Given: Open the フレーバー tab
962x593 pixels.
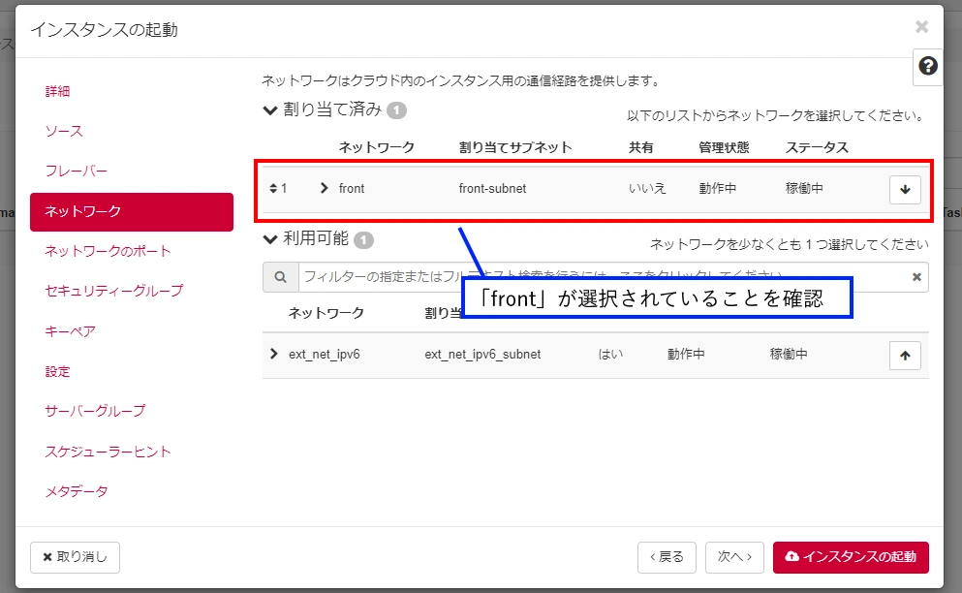Looking at the screenshot, I should point(77,172).
